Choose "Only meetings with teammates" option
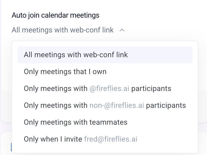 point(76,122)
